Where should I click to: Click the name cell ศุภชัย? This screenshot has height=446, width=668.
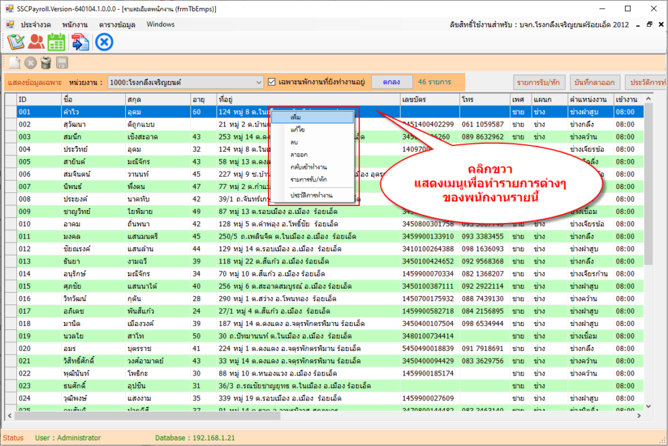pyautogui.click(x=93, y=286)
